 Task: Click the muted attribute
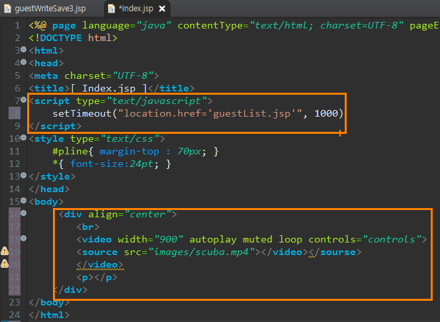pyautogui.click(x=257, y=239)
